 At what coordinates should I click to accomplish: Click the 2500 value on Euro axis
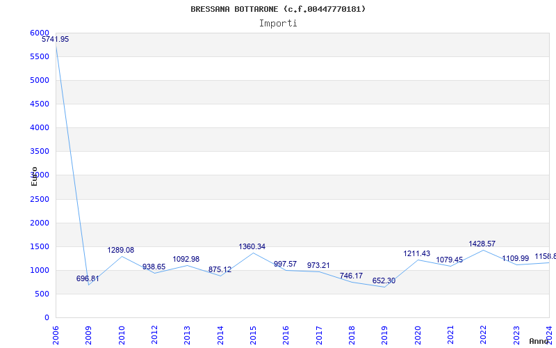[x=40, y=199]
